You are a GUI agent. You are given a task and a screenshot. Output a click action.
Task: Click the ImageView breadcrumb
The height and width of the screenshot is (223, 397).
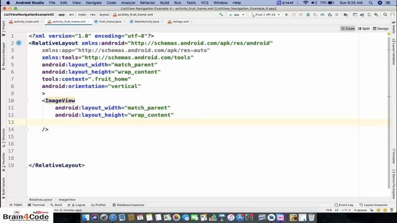click(67, 199)
